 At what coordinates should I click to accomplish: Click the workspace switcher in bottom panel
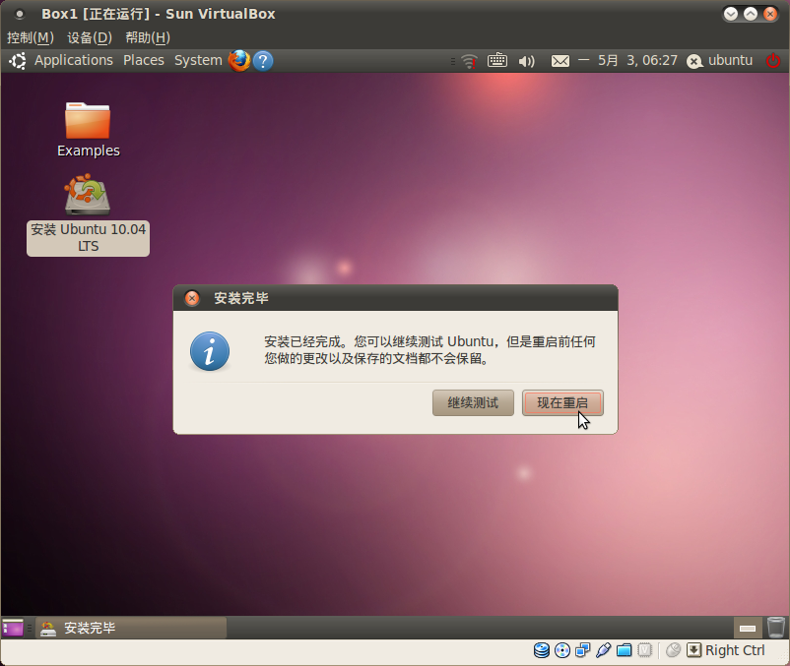point(748,628)
